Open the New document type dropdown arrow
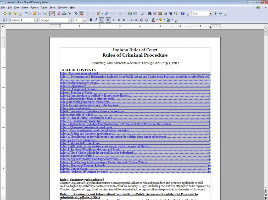Screen dimensions: 268x200 coord(31,14)
